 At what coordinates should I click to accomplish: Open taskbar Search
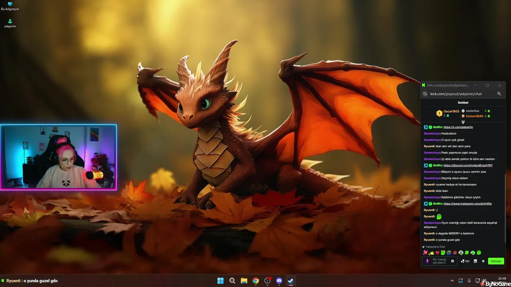click(x=232, y=281)
